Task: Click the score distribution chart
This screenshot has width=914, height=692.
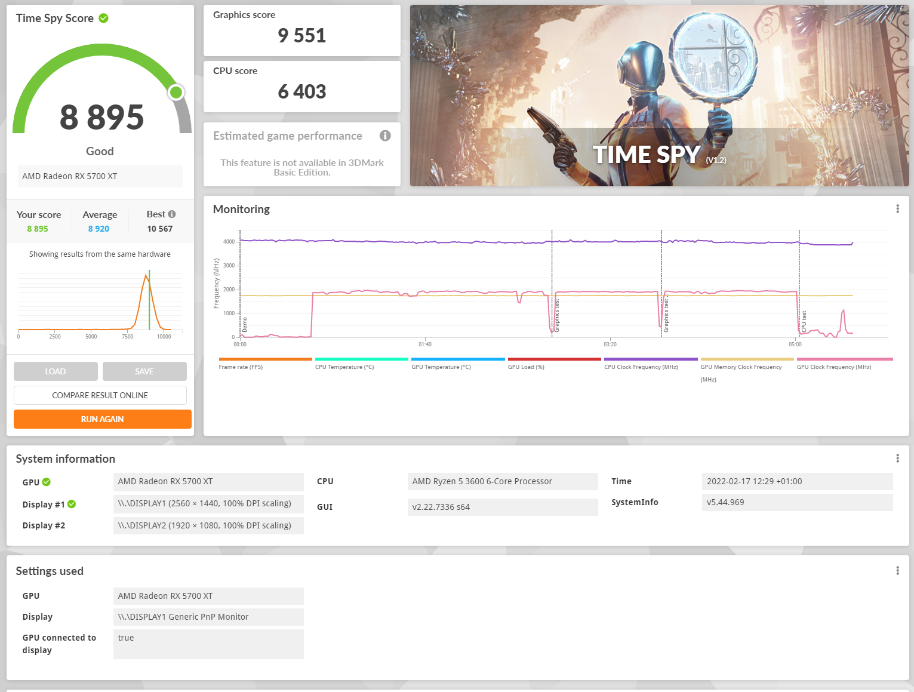Action: pos(100,303)
